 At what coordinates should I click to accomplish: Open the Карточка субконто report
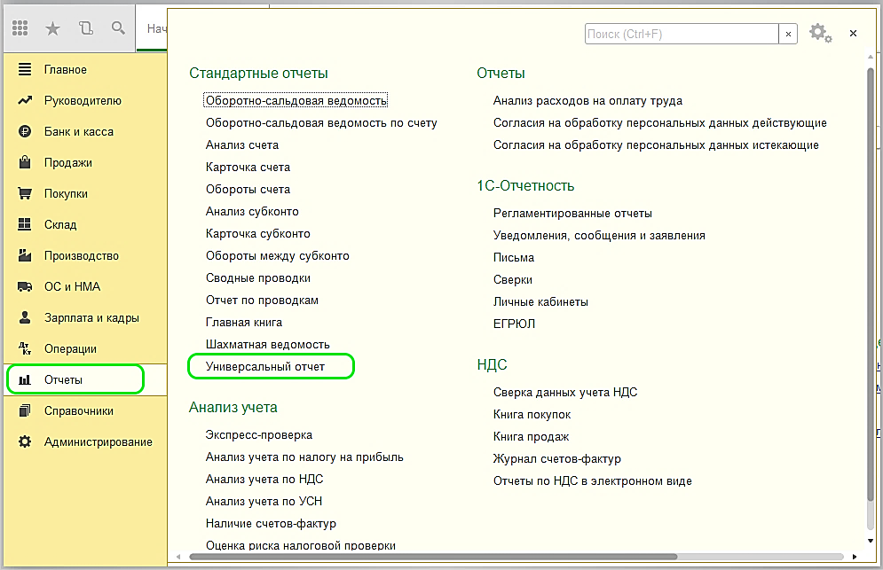258,233
